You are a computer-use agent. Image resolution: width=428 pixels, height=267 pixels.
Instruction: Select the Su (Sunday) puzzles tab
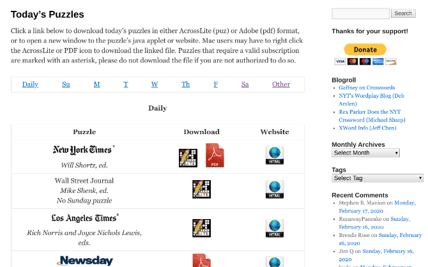66,84
